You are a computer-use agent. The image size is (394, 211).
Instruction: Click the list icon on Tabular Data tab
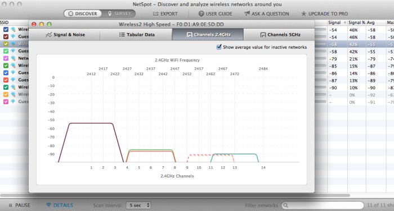(122, 35)
